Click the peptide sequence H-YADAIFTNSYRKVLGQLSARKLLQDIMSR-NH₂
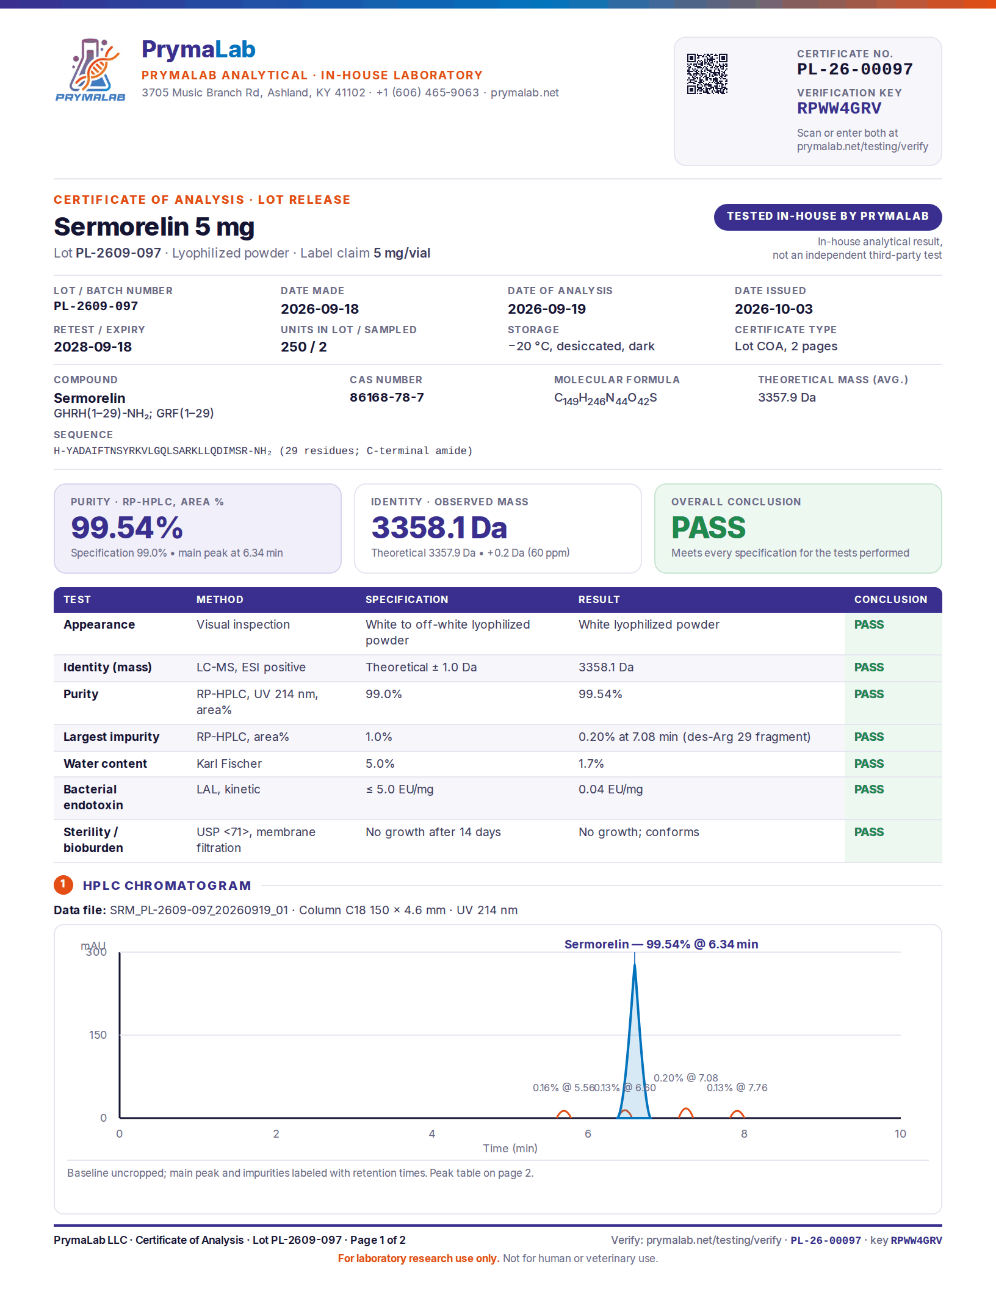The height and width of the screenshot is (1289, 996). click(x=163, y=451)
